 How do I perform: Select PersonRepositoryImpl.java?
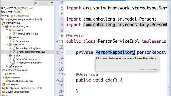(x=31, y=52)
